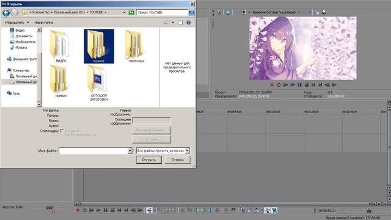Open Project Video Properties in the preview toolbar
Image resolution: width=391 pixels, height=220 pixels.
click(x=219, y=12)
